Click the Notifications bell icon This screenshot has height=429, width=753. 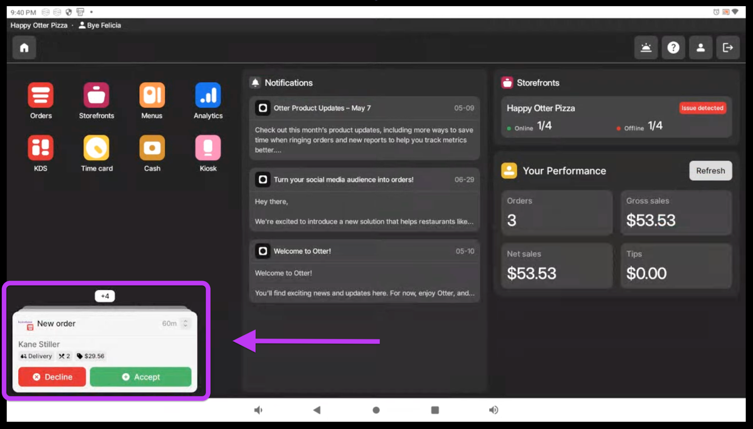(255, 83)
